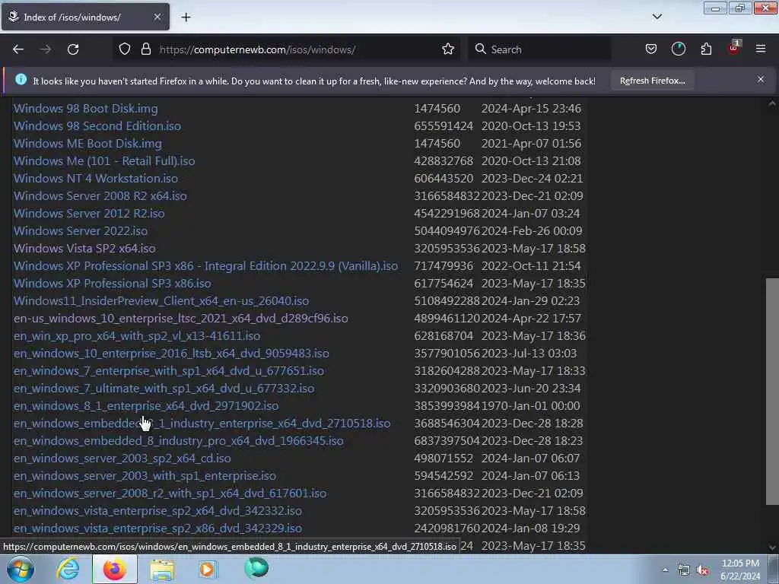Open en_windows_8_1_enterprise_x64 iso link
The image size is (779, 584).
[x=146, y=406]
